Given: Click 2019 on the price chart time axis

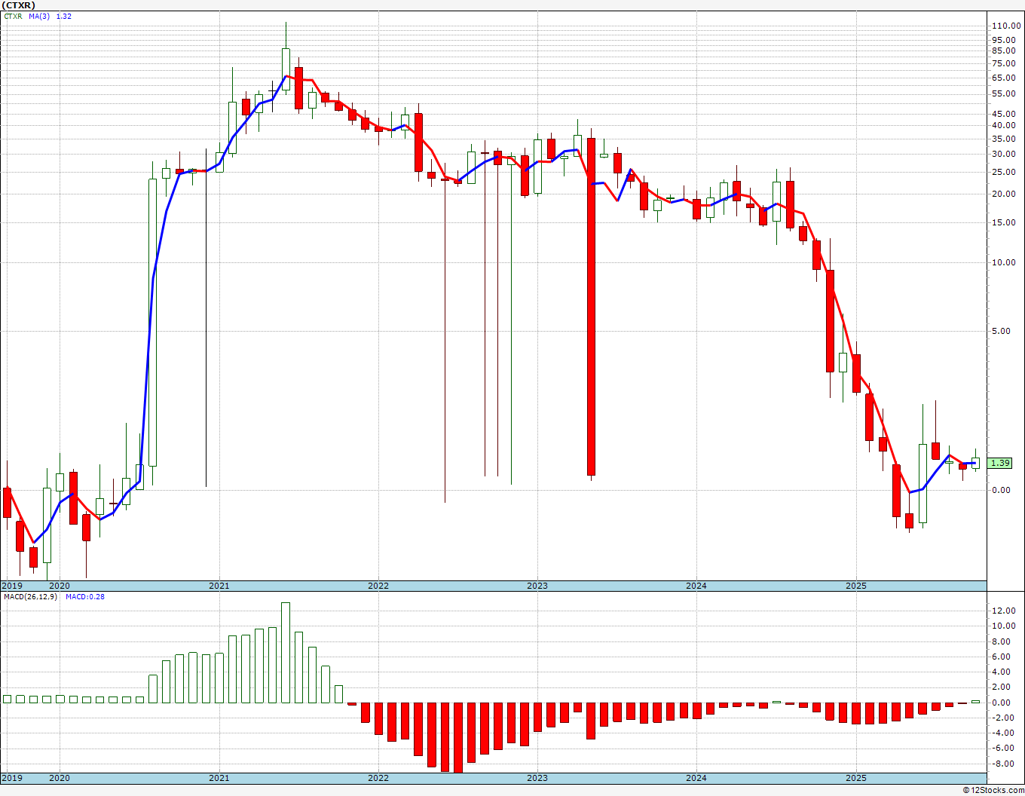Looking at the screenshot, I should [x=11, y=586].
